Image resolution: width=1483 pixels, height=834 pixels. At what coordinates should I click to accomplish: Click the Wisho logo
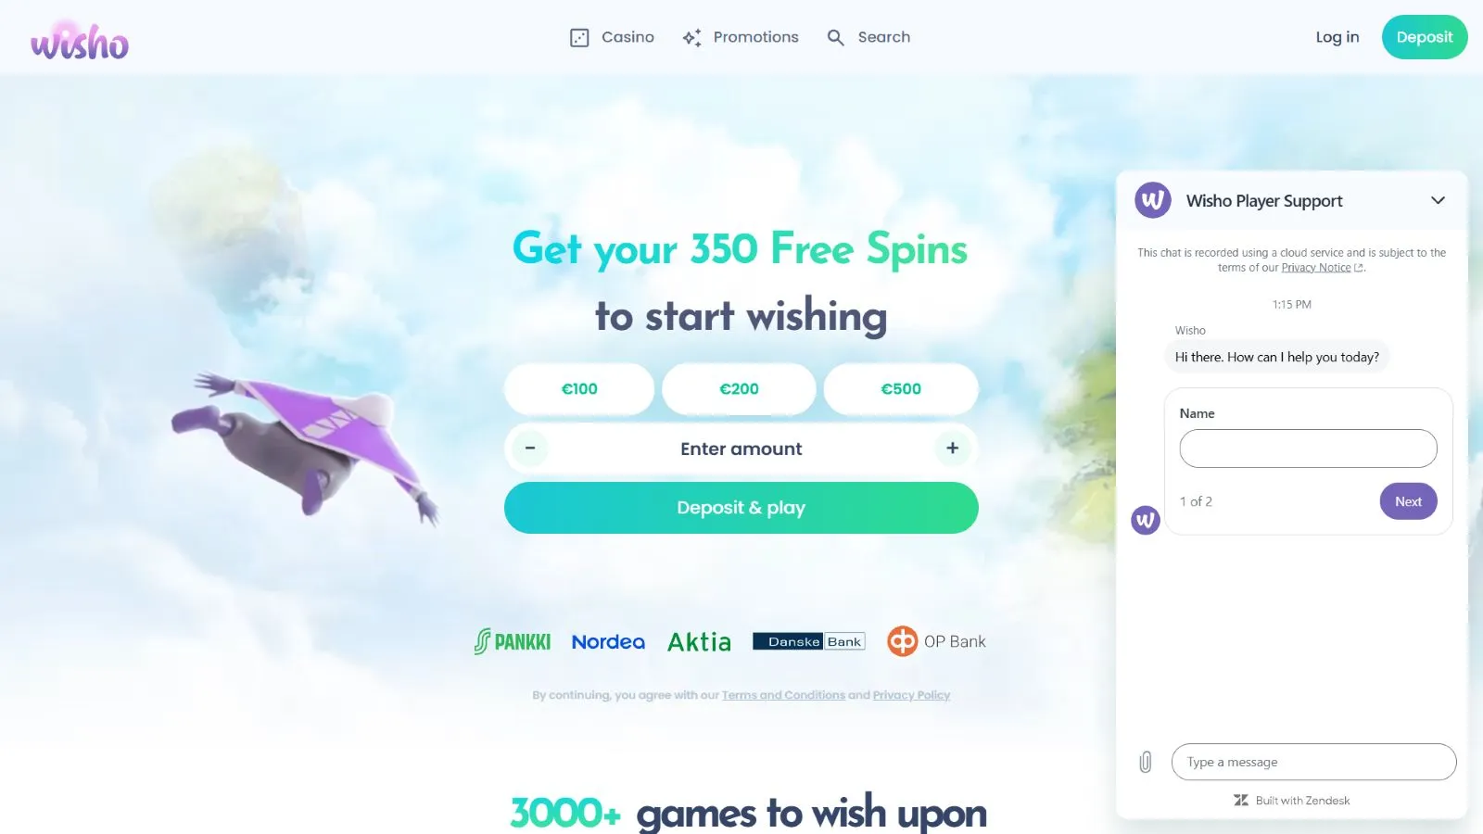coord(80,41)
